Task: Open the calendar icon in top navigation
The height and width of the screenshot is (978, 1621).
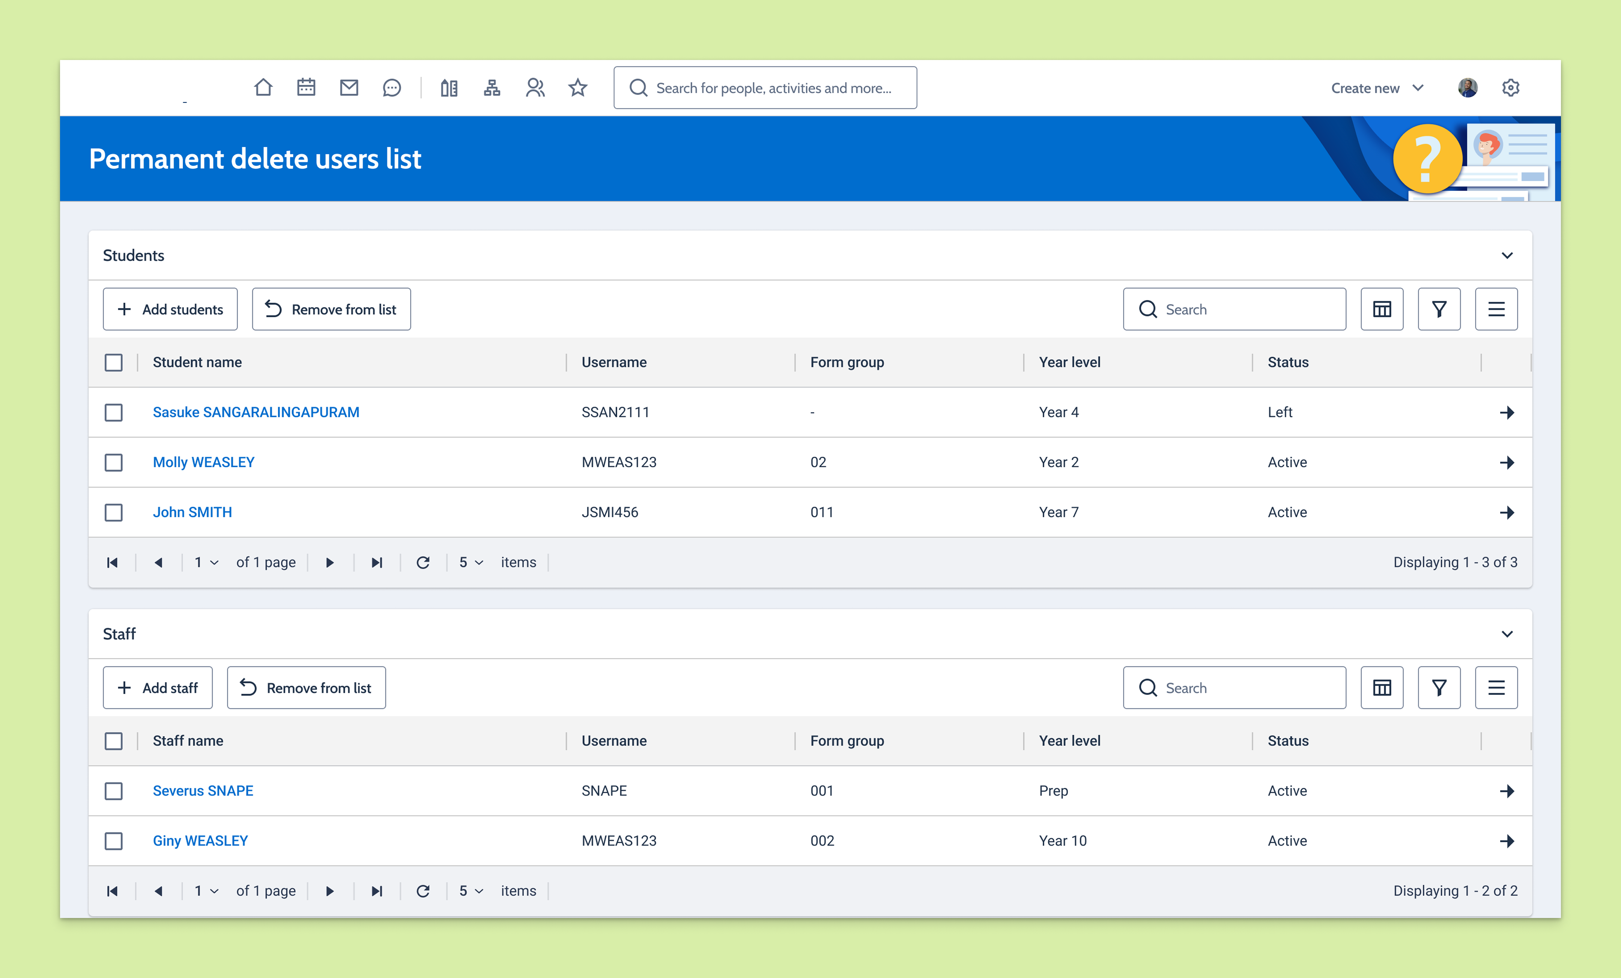Action: click(306, 87)
